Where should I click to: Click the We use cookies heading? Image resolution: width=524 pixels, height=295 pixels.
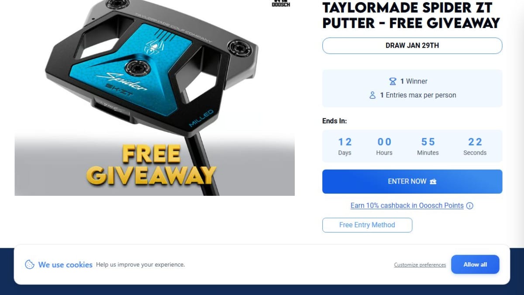65,264
